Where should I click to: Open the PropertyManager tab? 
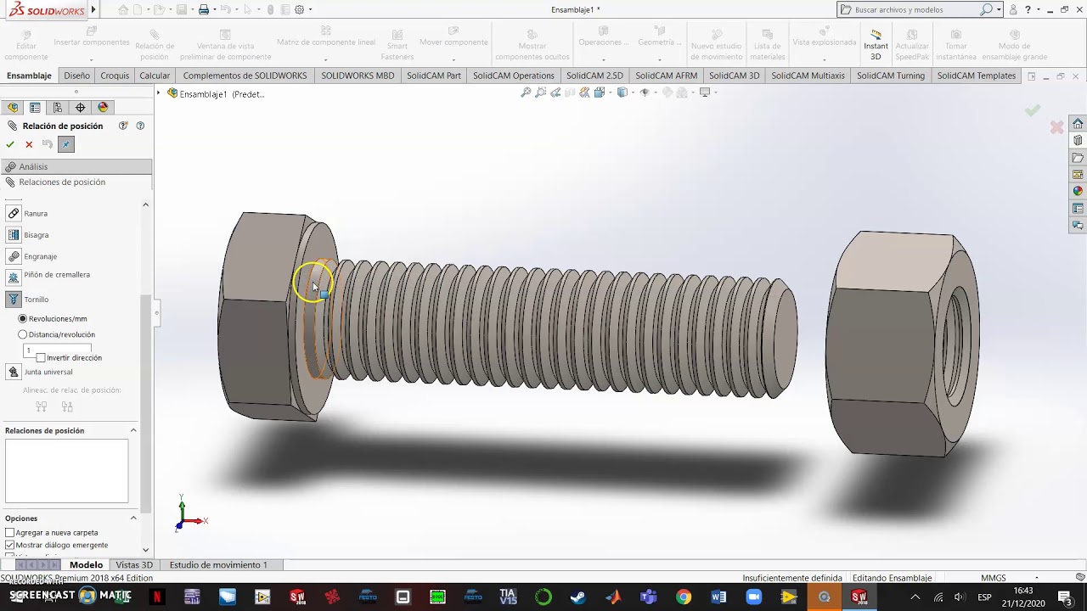tap(35, 108)
